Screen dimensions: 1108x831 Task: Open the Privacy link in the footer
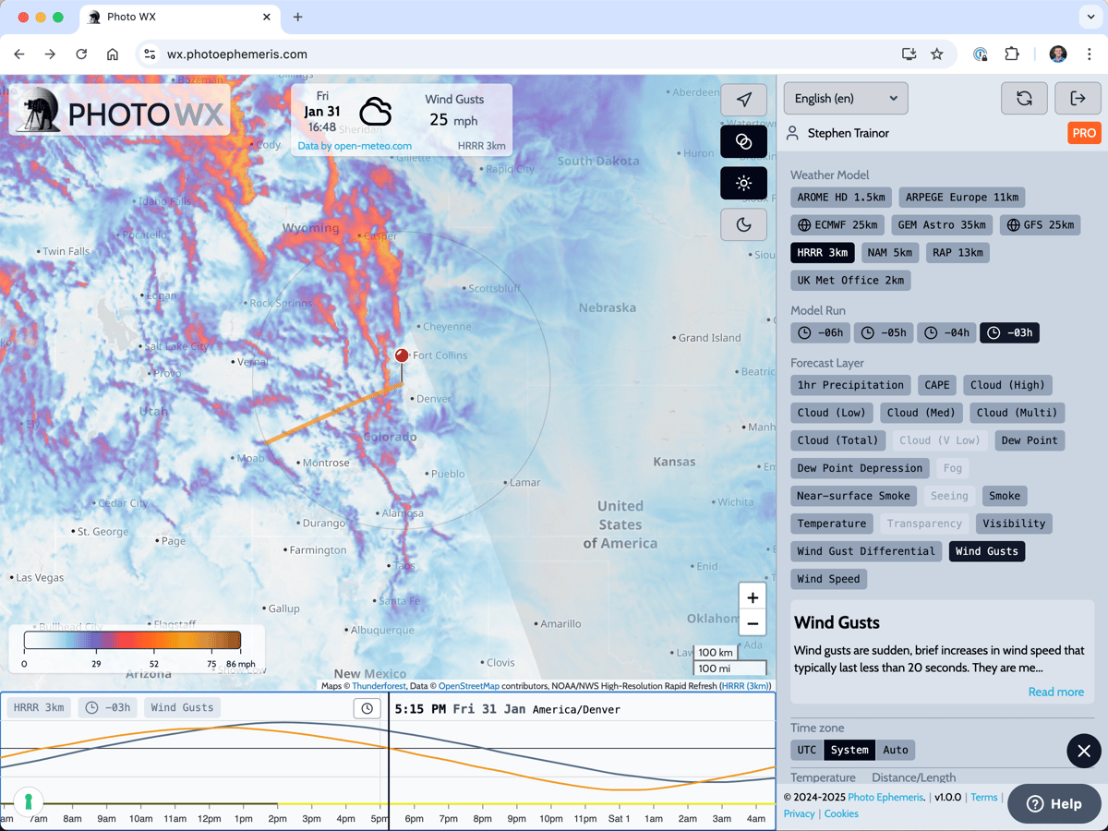coord(799,813)
